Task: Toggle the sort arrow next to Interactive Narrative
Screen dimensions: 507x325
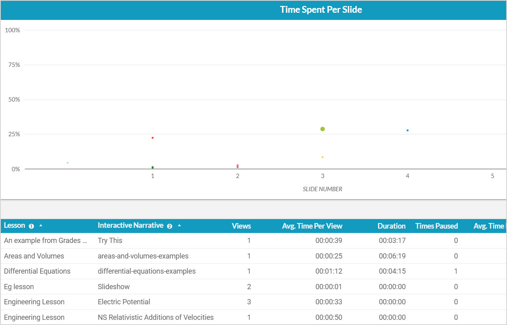Action: coord(179,226)
